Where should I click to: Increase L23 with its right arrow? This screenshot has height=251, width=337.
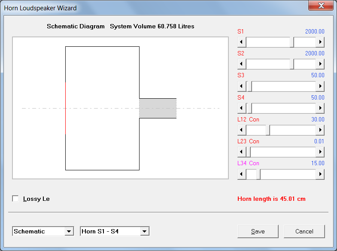[x=320, y=152]
